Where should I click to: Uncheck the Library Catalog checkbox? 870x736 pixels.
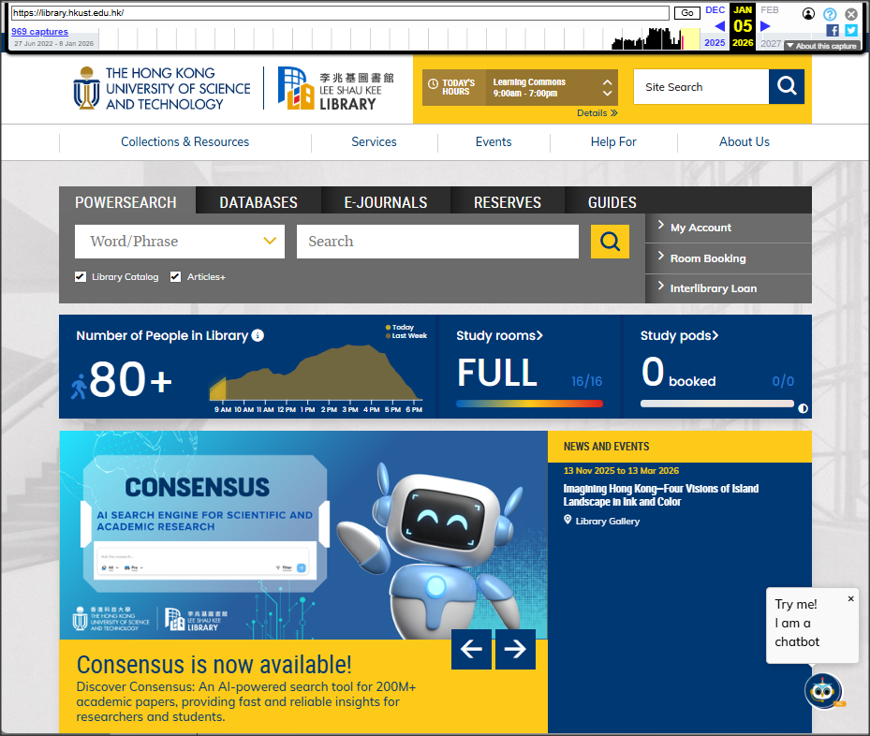(x=81, y=277)
